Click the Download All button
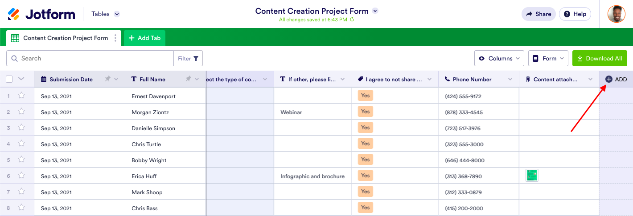Viewport: 633px width, 216px height. 600,58
